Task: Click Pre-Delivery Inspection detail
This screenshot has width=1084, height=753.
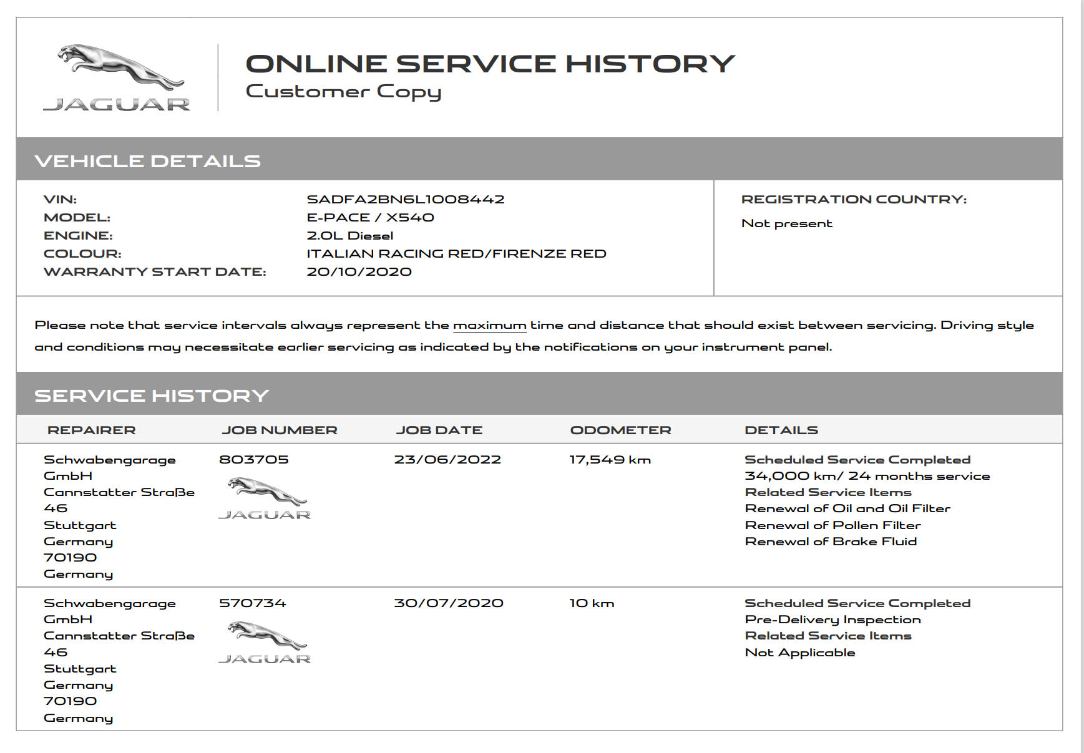Action: (x=833, y=619)
